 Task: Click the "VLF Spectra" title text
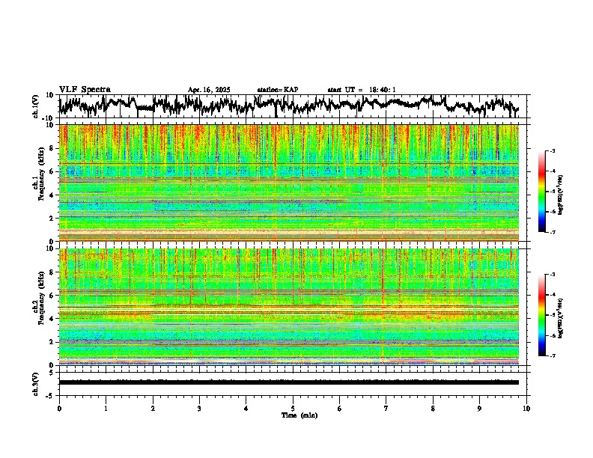pos(85,90)
